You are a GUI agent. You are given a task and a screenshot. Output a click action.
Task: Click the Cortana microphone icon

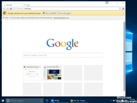pyautogui.click(x=41, y=101)
